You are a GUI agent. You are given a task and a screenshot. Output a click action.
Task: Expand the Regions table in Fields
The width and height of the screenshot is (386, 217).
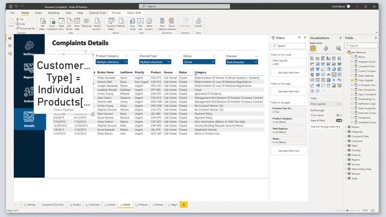(x=347, y=160)
